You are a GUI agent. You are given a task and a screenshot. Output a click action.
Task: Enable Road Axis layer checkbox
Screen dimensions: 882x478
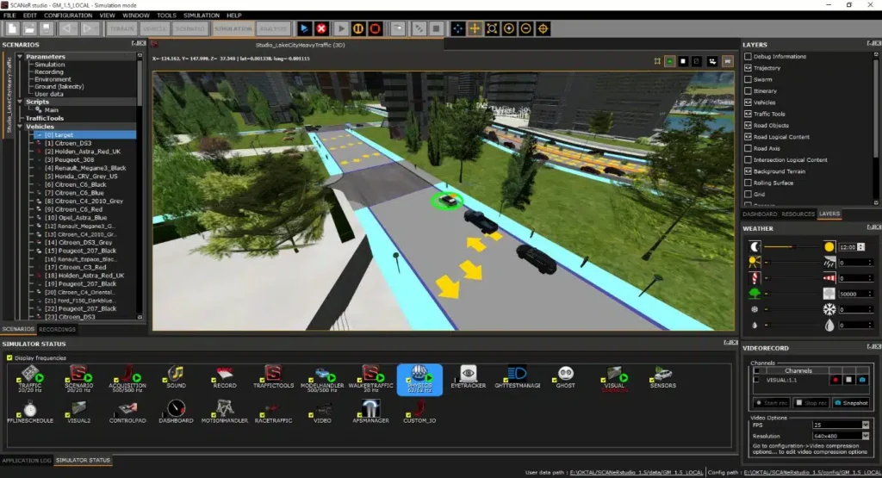pos(748,148)
